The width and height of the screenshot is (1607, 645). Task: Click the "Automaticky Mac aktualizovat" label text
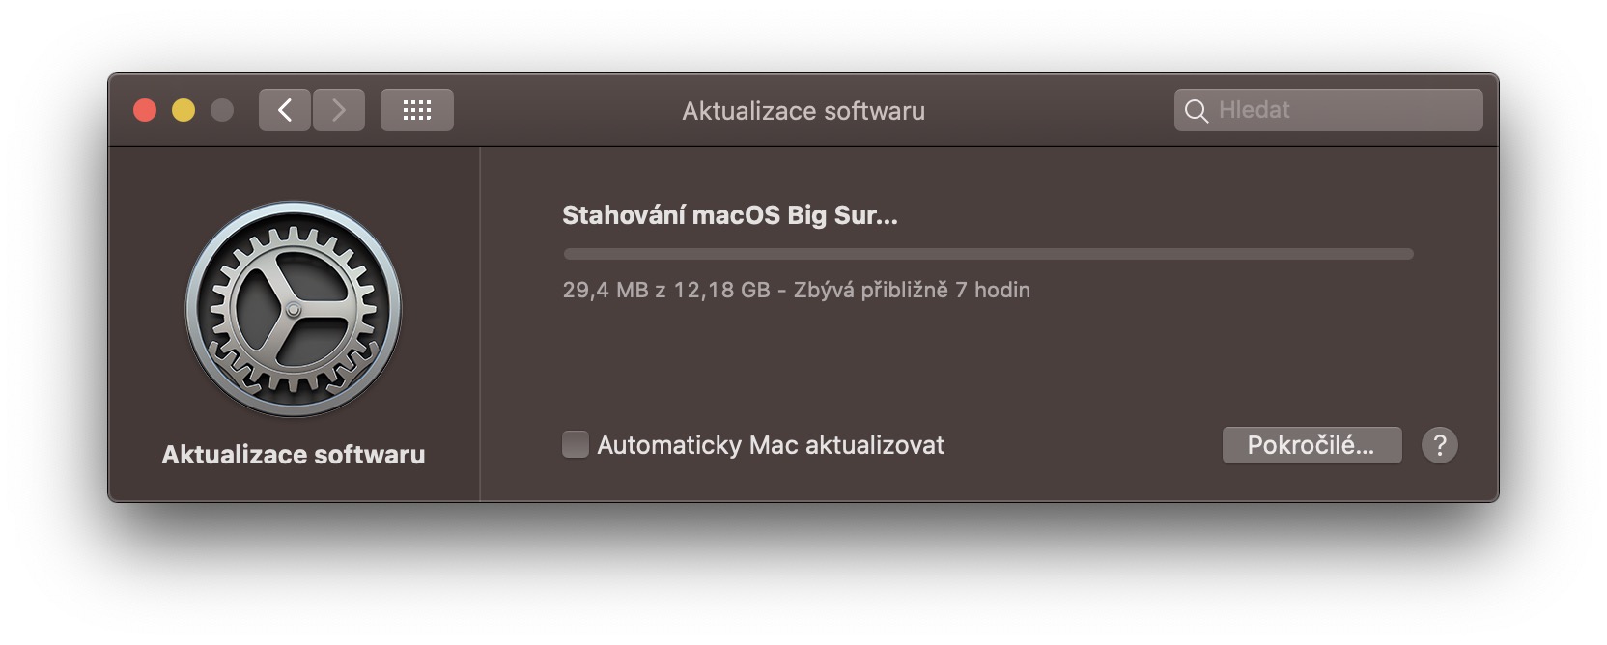click(x=771, y=445)
